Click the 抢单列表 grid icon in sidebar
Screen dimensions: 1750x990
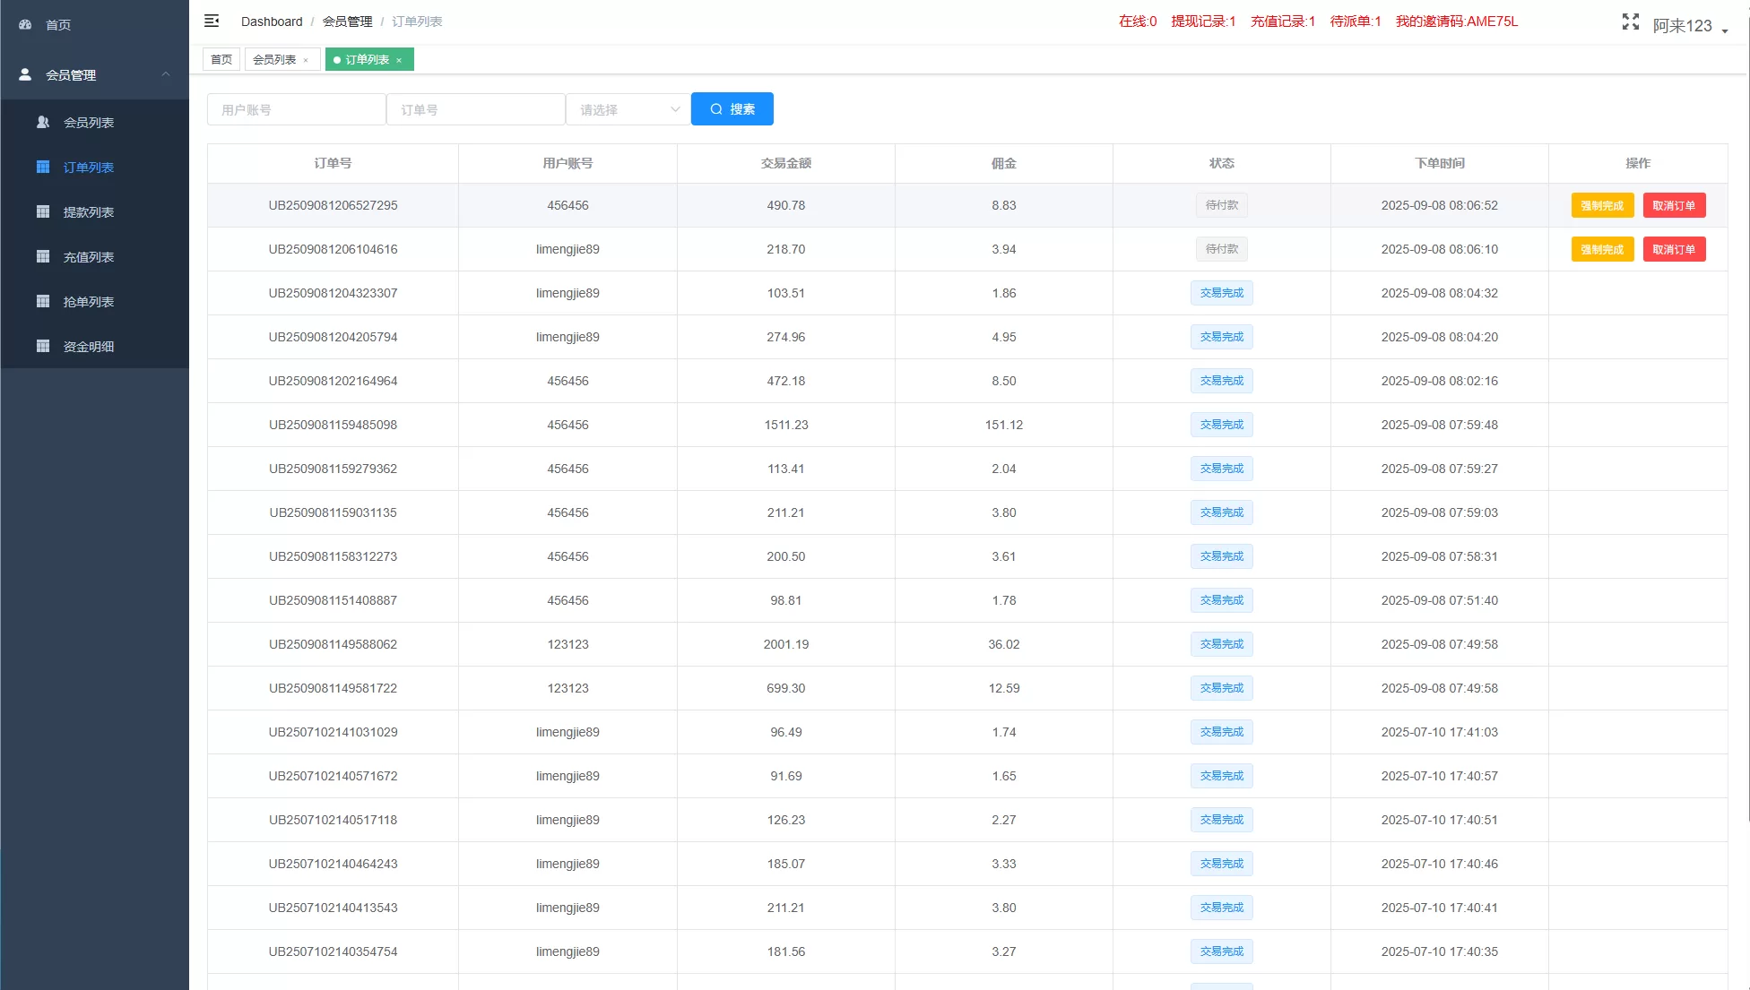pyautogui.click(x=42, y=301)
